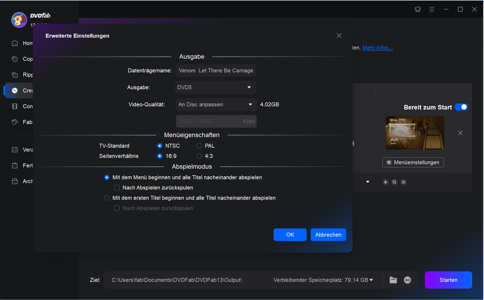Viewport: 484px width, 300px height.
Task: Maximize the DVDFab window
Action: point(460,9)
